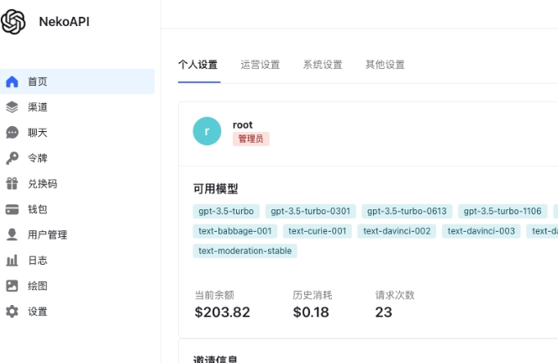Select the text-moderation-stable model tag
Image resolution: width=558 pixels, height=363 pixels.
coord(246,250)
